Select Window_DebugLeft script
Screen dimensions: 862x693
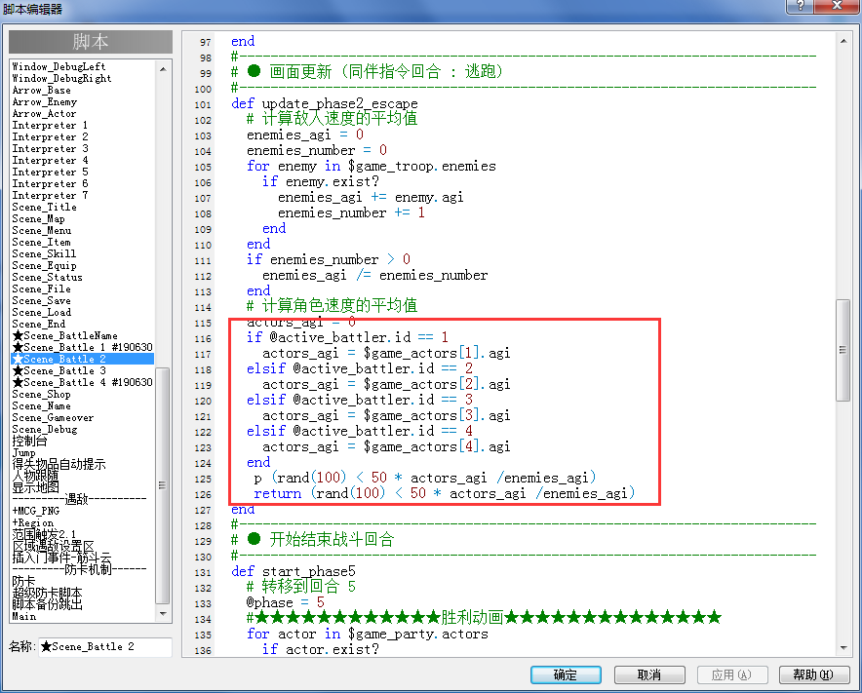click(59, 66)
